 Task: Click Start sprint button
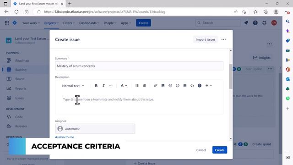254,69
